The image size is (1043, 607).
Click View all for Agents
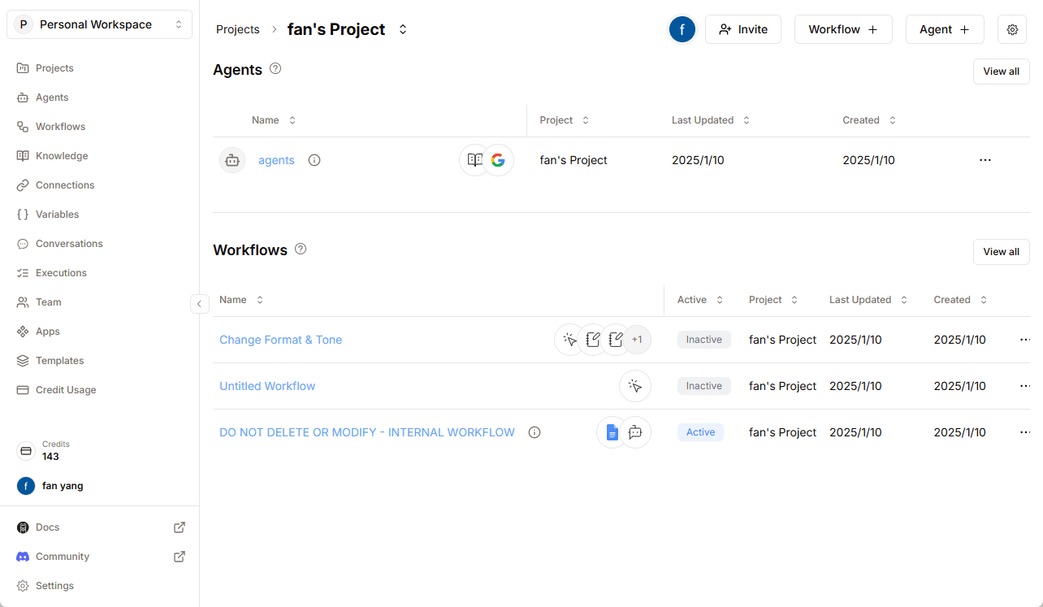point(1001,72)
